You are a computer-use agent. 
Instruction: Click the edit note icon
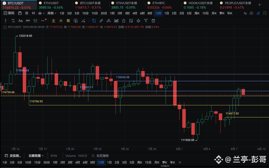131,21
